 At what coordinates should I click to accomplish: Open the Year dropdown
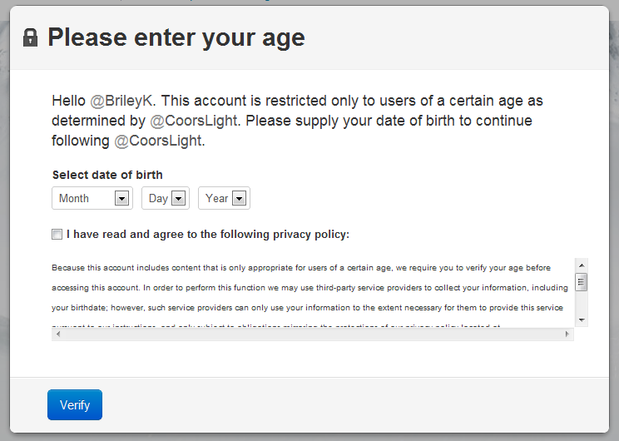pos(224,198)
